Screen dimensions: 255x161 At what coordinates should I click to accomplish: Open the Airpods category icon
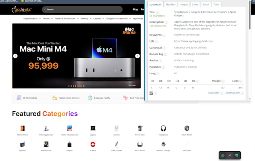pos(116,128)
